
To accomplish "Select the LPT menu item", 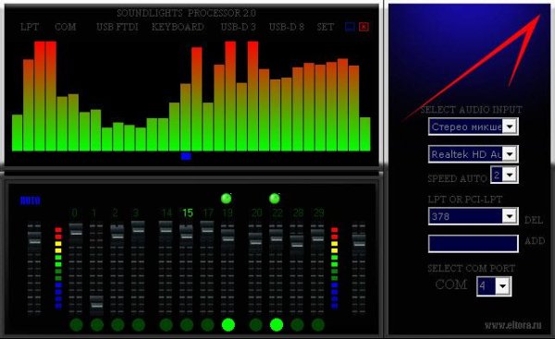I will [30, 27].
